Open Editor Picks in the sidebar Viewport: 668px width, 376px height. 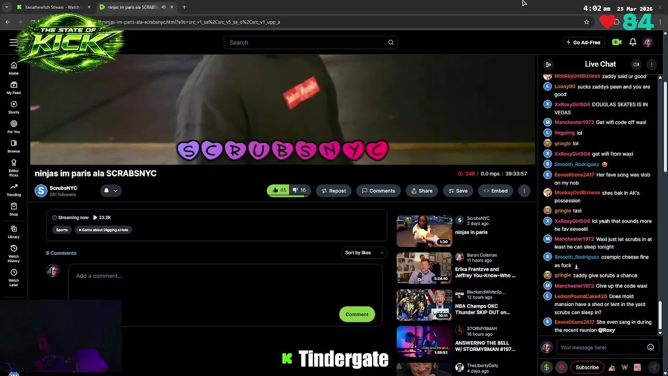point(14,168)
